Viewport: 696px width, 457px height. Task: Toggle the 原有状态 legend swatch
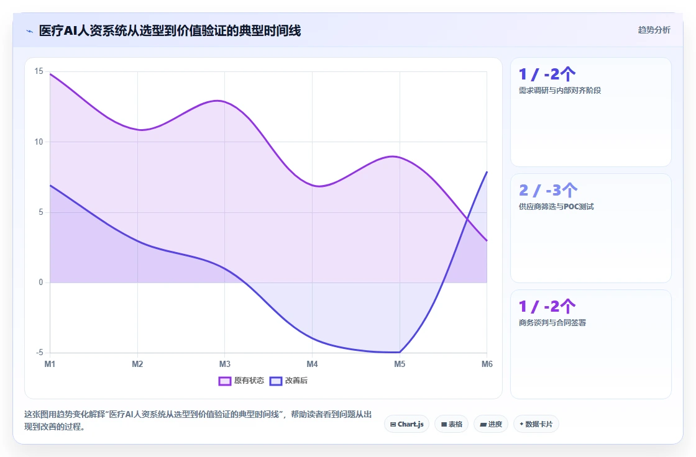click(224, 381)
